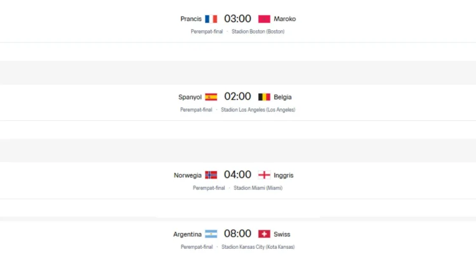Click Stadion Kansas City venue text
This screenshot has height=266, width=476.
point(258,247)
